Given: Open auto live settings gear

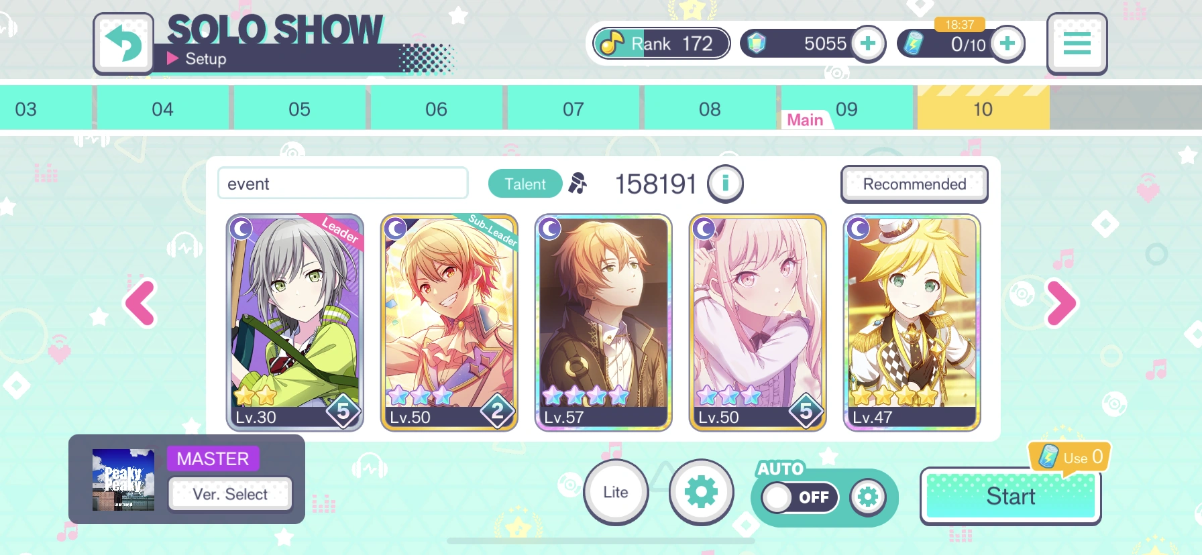Looking at the screenshot, I should (868, 497).
